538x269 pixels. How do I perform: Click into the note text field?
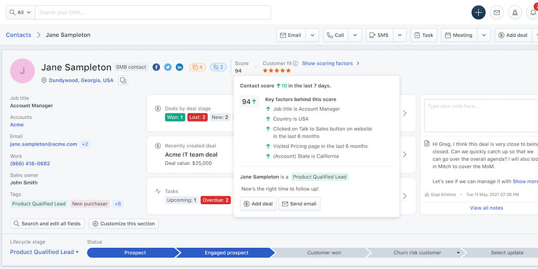481,116
